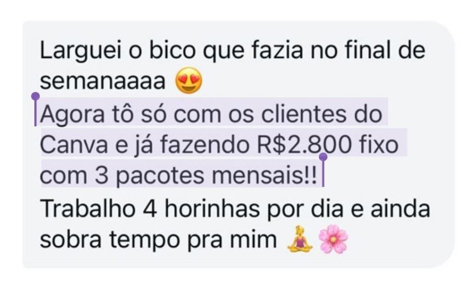Click the word semanaaaa
Viewport: 470px width, 305px height.
click(102, 81)
